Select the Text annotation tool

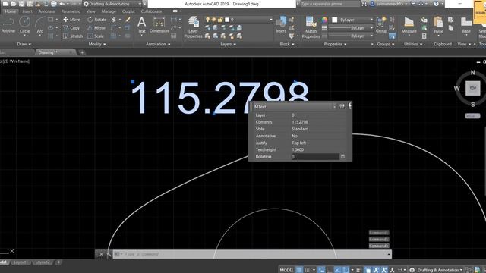(x=142, y=25)
